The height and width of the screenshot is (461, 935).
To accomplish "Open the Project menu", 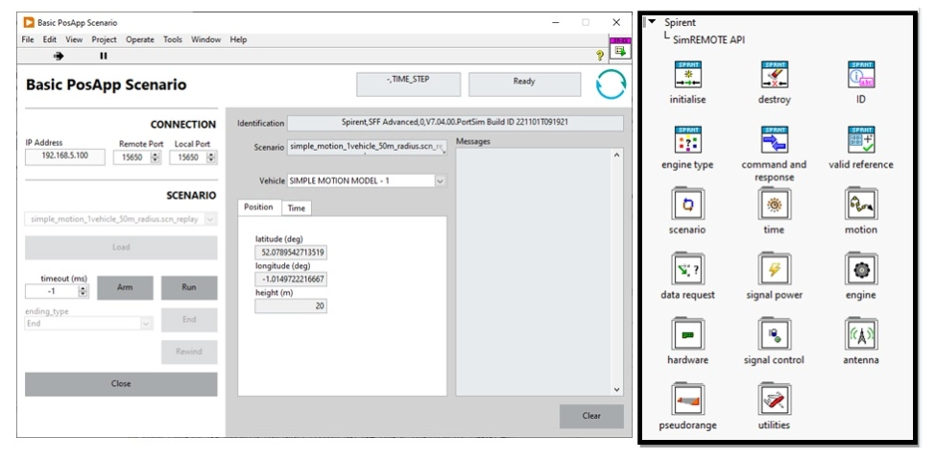I will 105,40.
